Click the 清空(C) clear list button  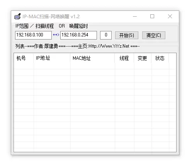pyautogui.click(x=154, y=35)
